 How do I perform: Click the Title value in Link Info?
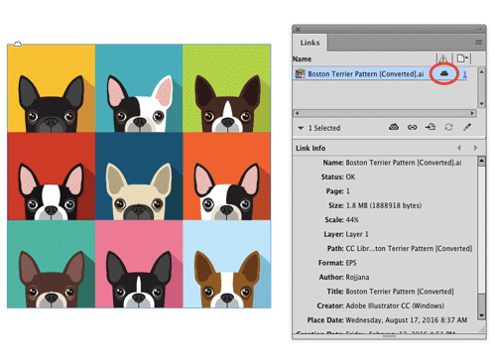pos(400,292)
